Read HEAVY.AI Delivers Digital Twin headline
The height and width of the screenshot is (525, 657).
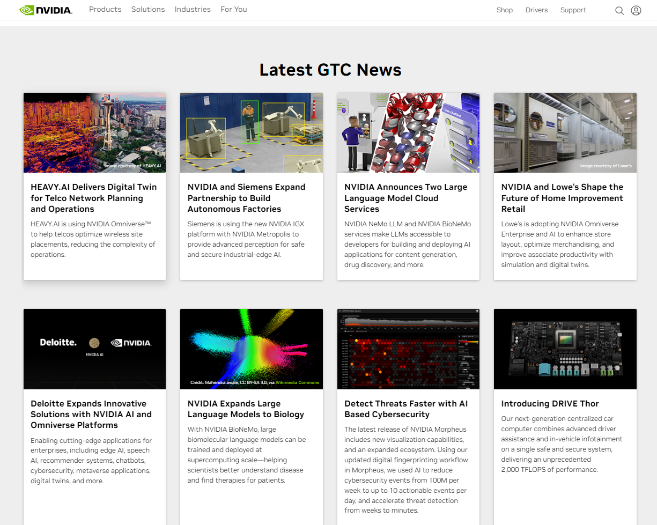pyautogui.click(x=94, y=198)
